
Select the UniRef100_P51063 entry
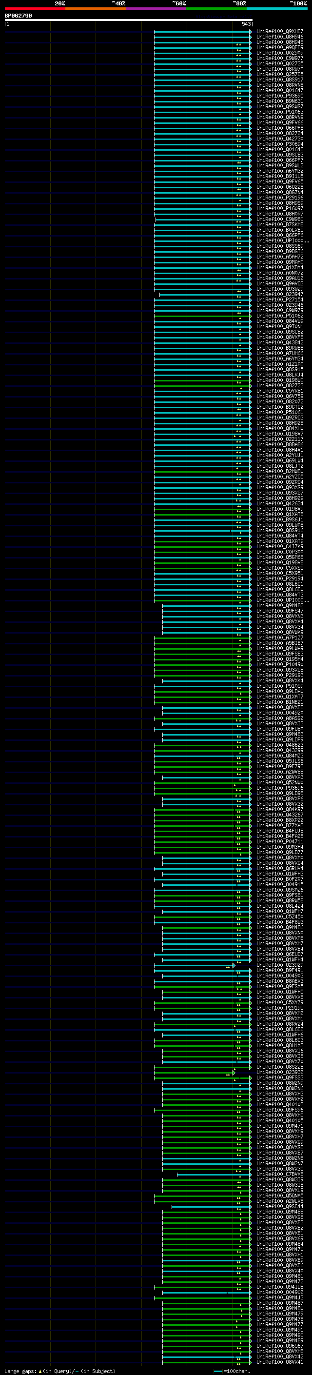click(280, 112)
